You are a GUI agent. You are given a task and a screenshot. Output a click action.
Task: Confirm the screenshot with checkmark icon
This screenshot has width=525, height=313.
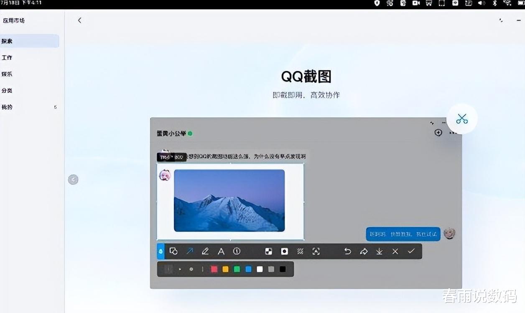411,251
